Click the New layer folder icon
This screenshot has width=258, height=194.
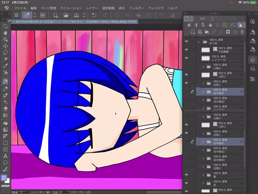click(x=207, y=32)
